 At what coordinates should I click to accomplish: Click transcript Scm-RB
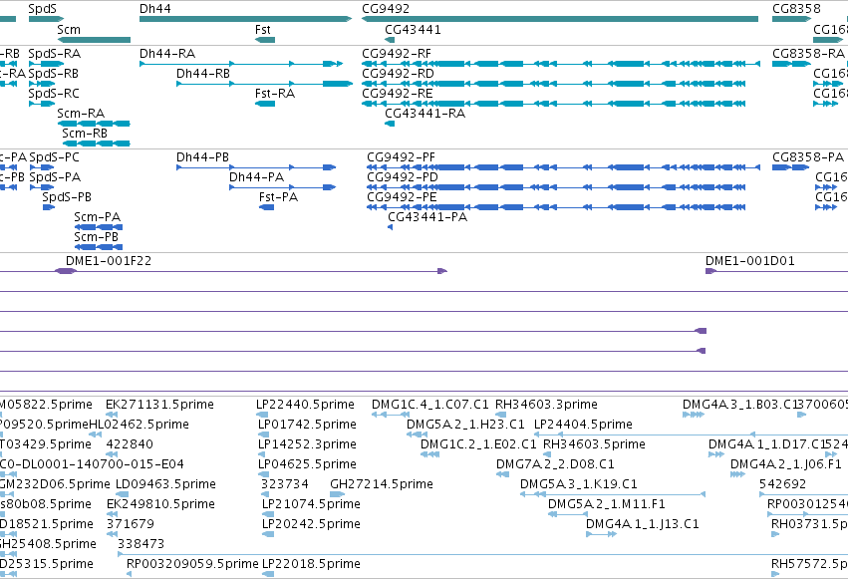97,144
